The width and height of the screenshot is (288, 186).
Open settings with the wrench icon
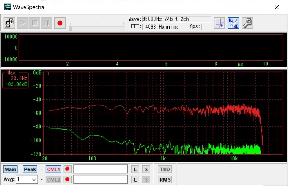tap(247, 23)
